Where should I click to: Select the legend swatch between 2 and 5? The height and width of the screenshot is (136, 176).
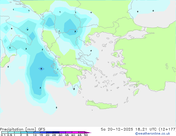[x=24, y=132]
